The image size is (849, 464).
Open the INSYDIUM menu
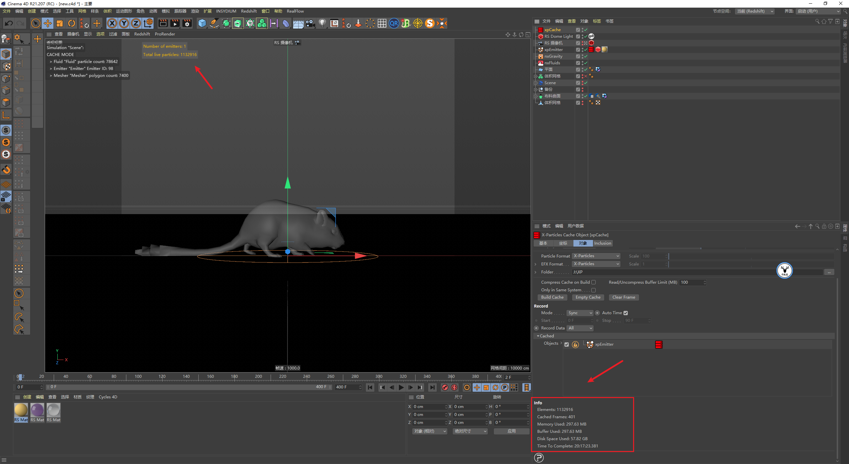[x=226, y=11]
